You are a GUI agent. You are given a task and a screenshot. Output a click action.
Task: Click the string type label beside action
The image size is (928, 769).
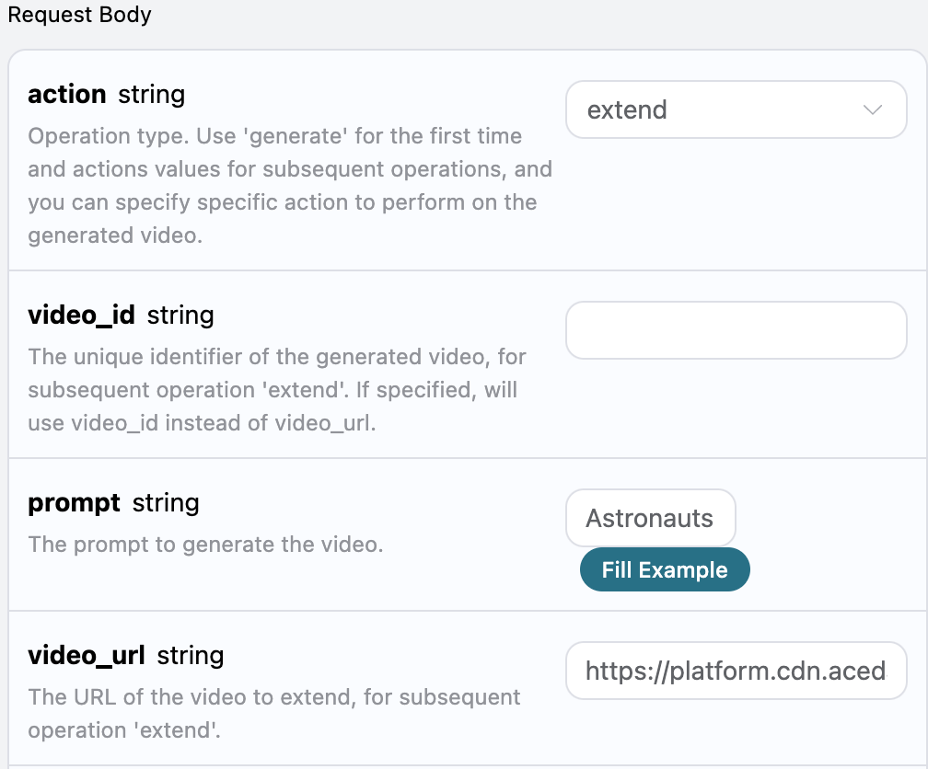pyautogui.click(x=152, y=95)
